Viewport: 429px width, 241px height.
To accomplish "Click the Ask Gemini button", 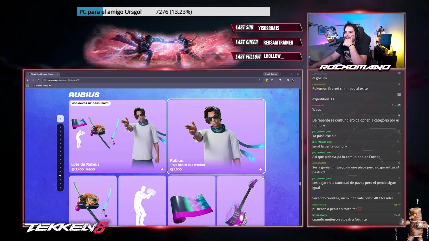I will (271, 74).
